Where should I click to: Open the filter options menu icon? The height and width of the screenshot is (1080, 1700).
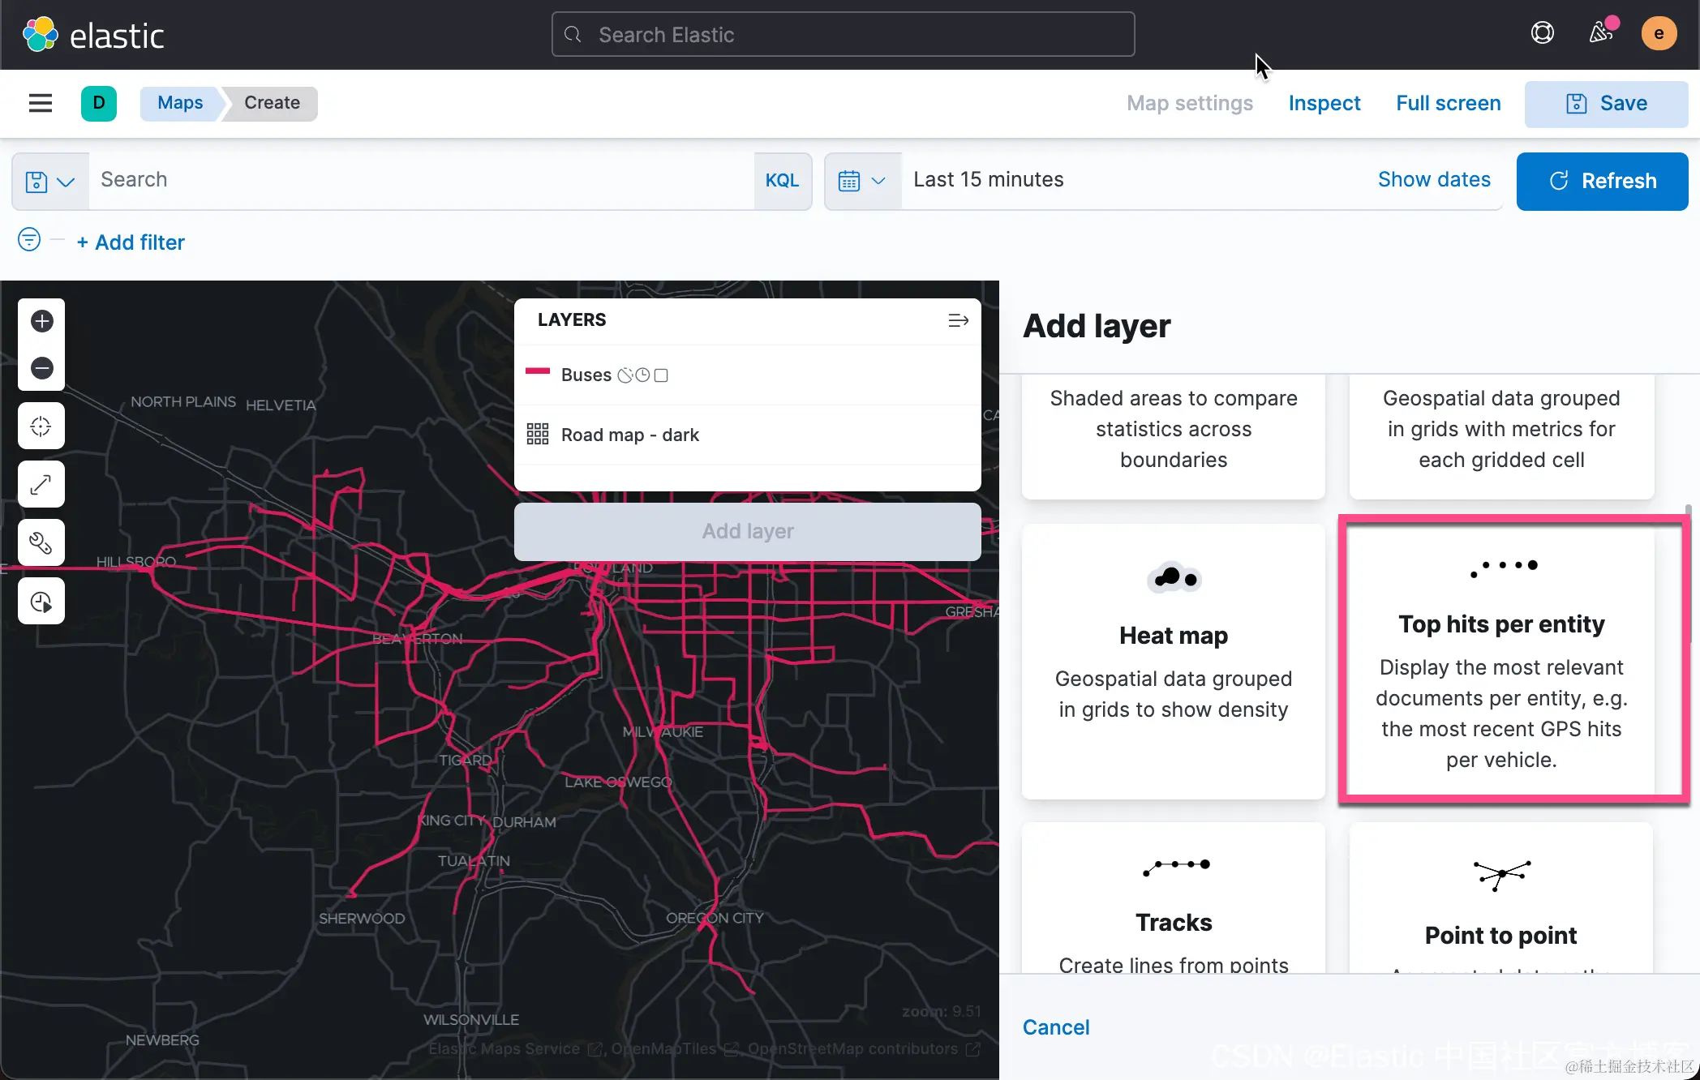29,240
